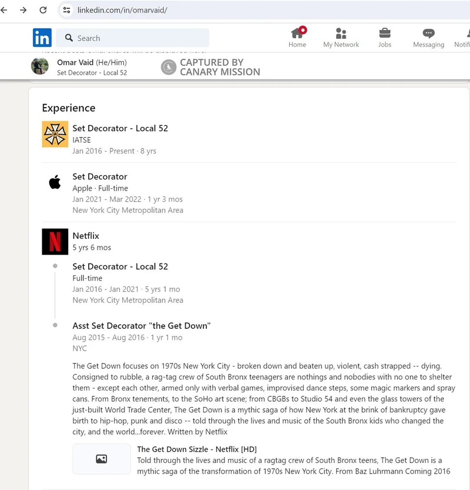Click Omar Vaid's profile photo thumbnail
The image size is (470, 490).
click(x=39, y=66)
